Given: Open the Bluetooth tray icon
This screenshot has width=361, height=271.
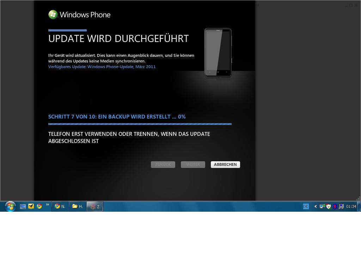Looking at the screenshot, I should [335, 206].
